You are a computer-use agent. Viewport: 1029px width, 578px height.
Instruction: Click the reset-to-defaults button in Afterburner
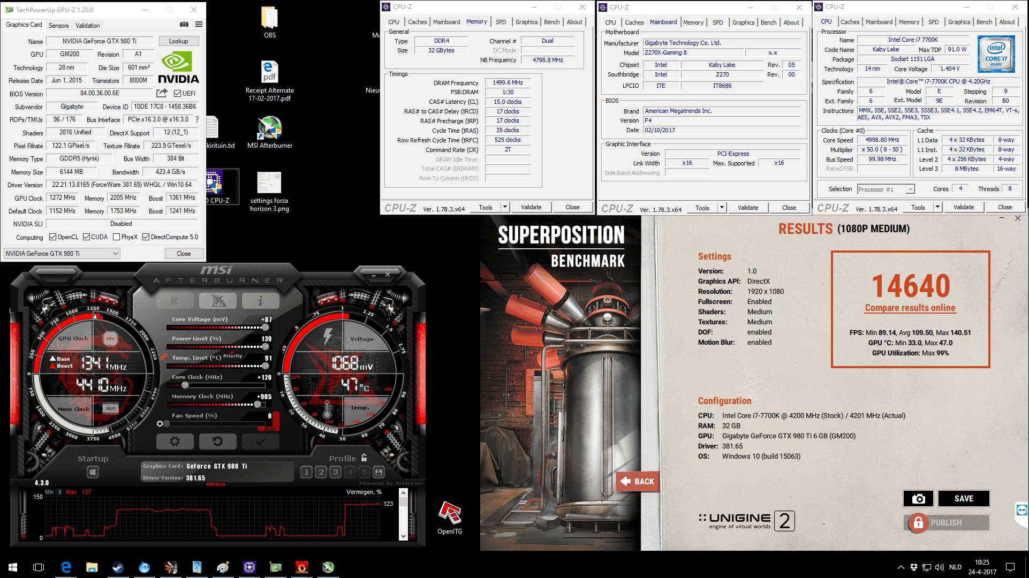click(x=217, y=442)
